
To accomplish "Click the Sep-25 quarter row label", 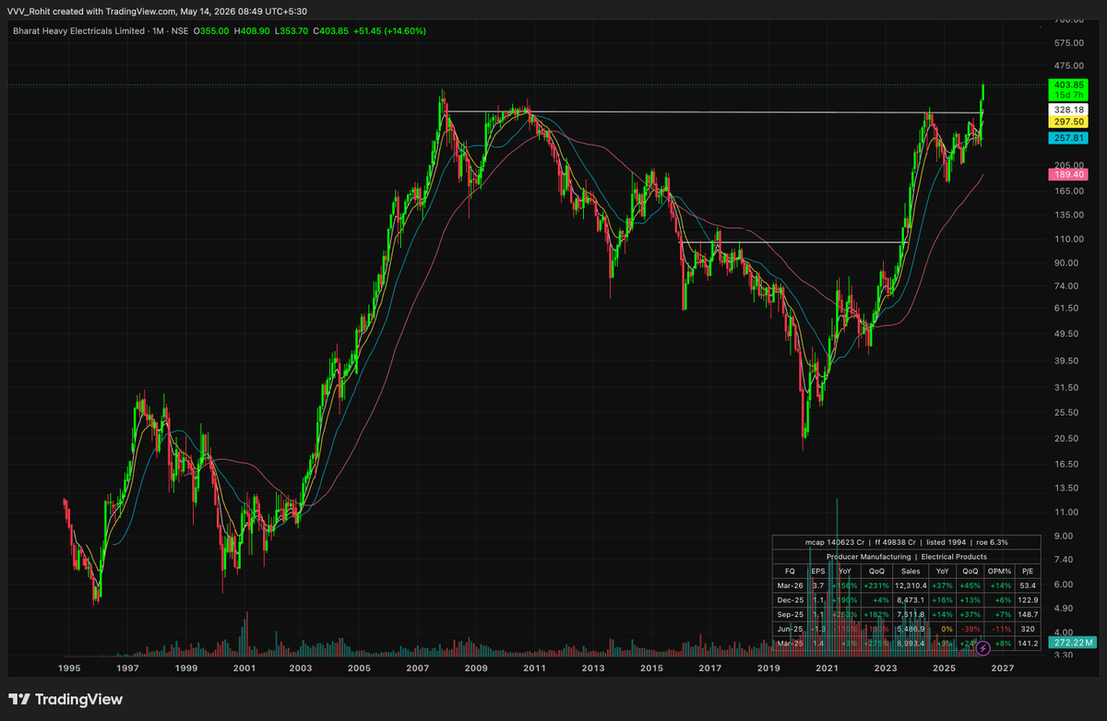I will [790, 614].
